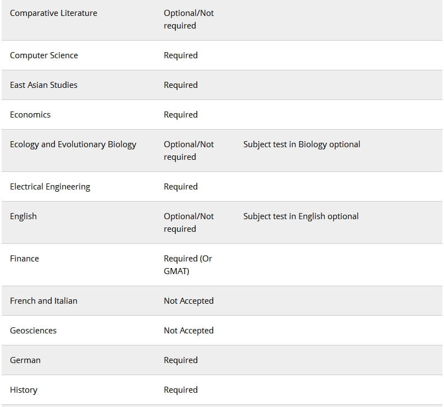The image size is (444, 407).
Task: Select the Electrical Engineering row label
Action: click(50, 187)
